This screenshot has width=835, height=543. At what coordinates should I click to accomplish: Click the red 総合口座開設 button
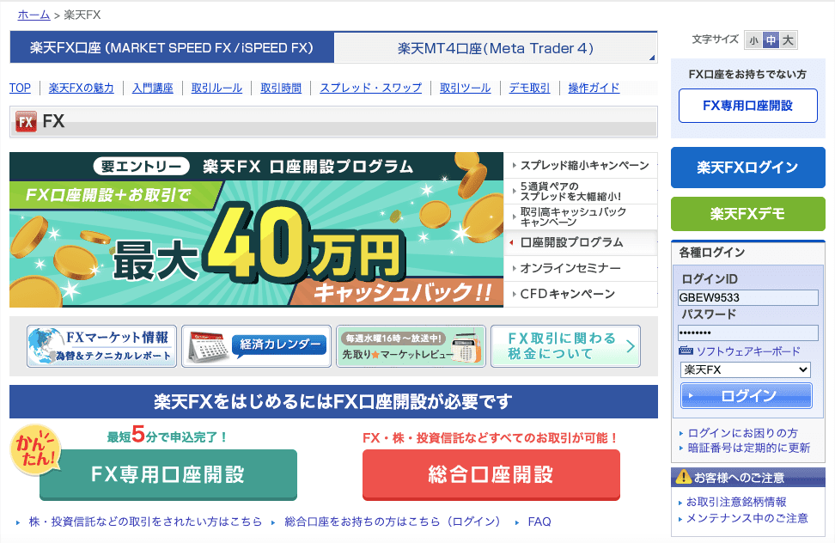[491, 474]
